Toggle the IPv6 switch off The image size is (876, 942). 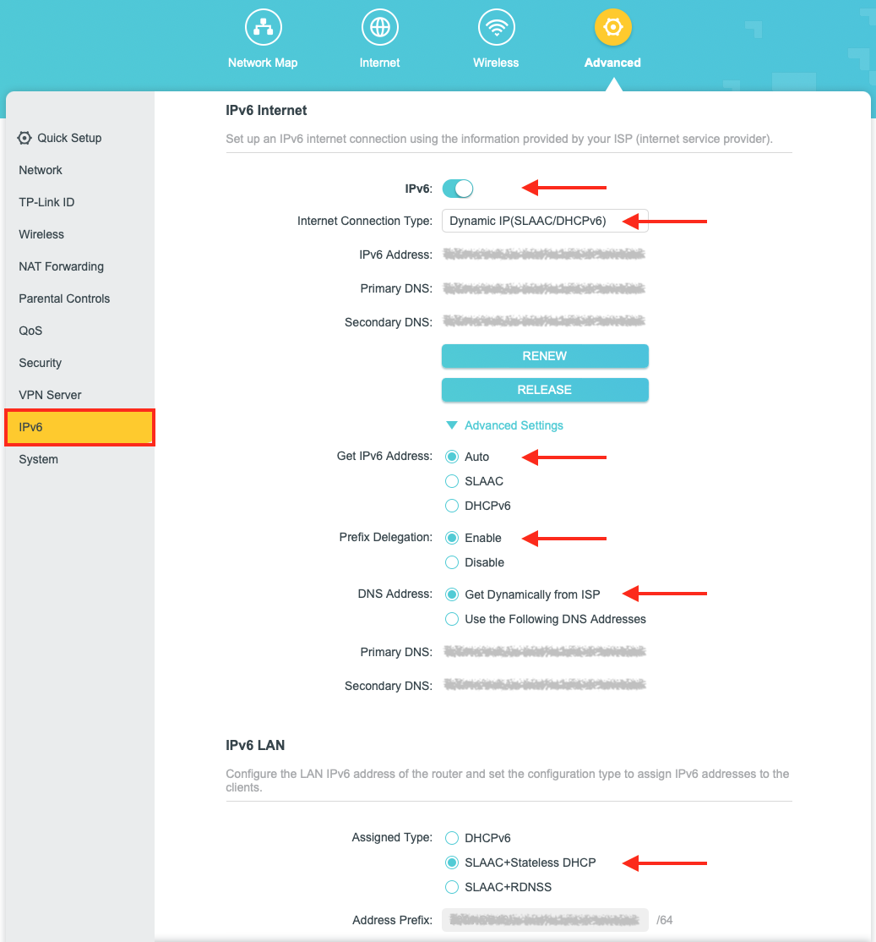pos(458,189)
